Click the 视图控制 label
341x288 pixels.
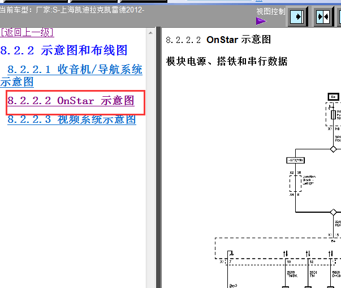271,11
